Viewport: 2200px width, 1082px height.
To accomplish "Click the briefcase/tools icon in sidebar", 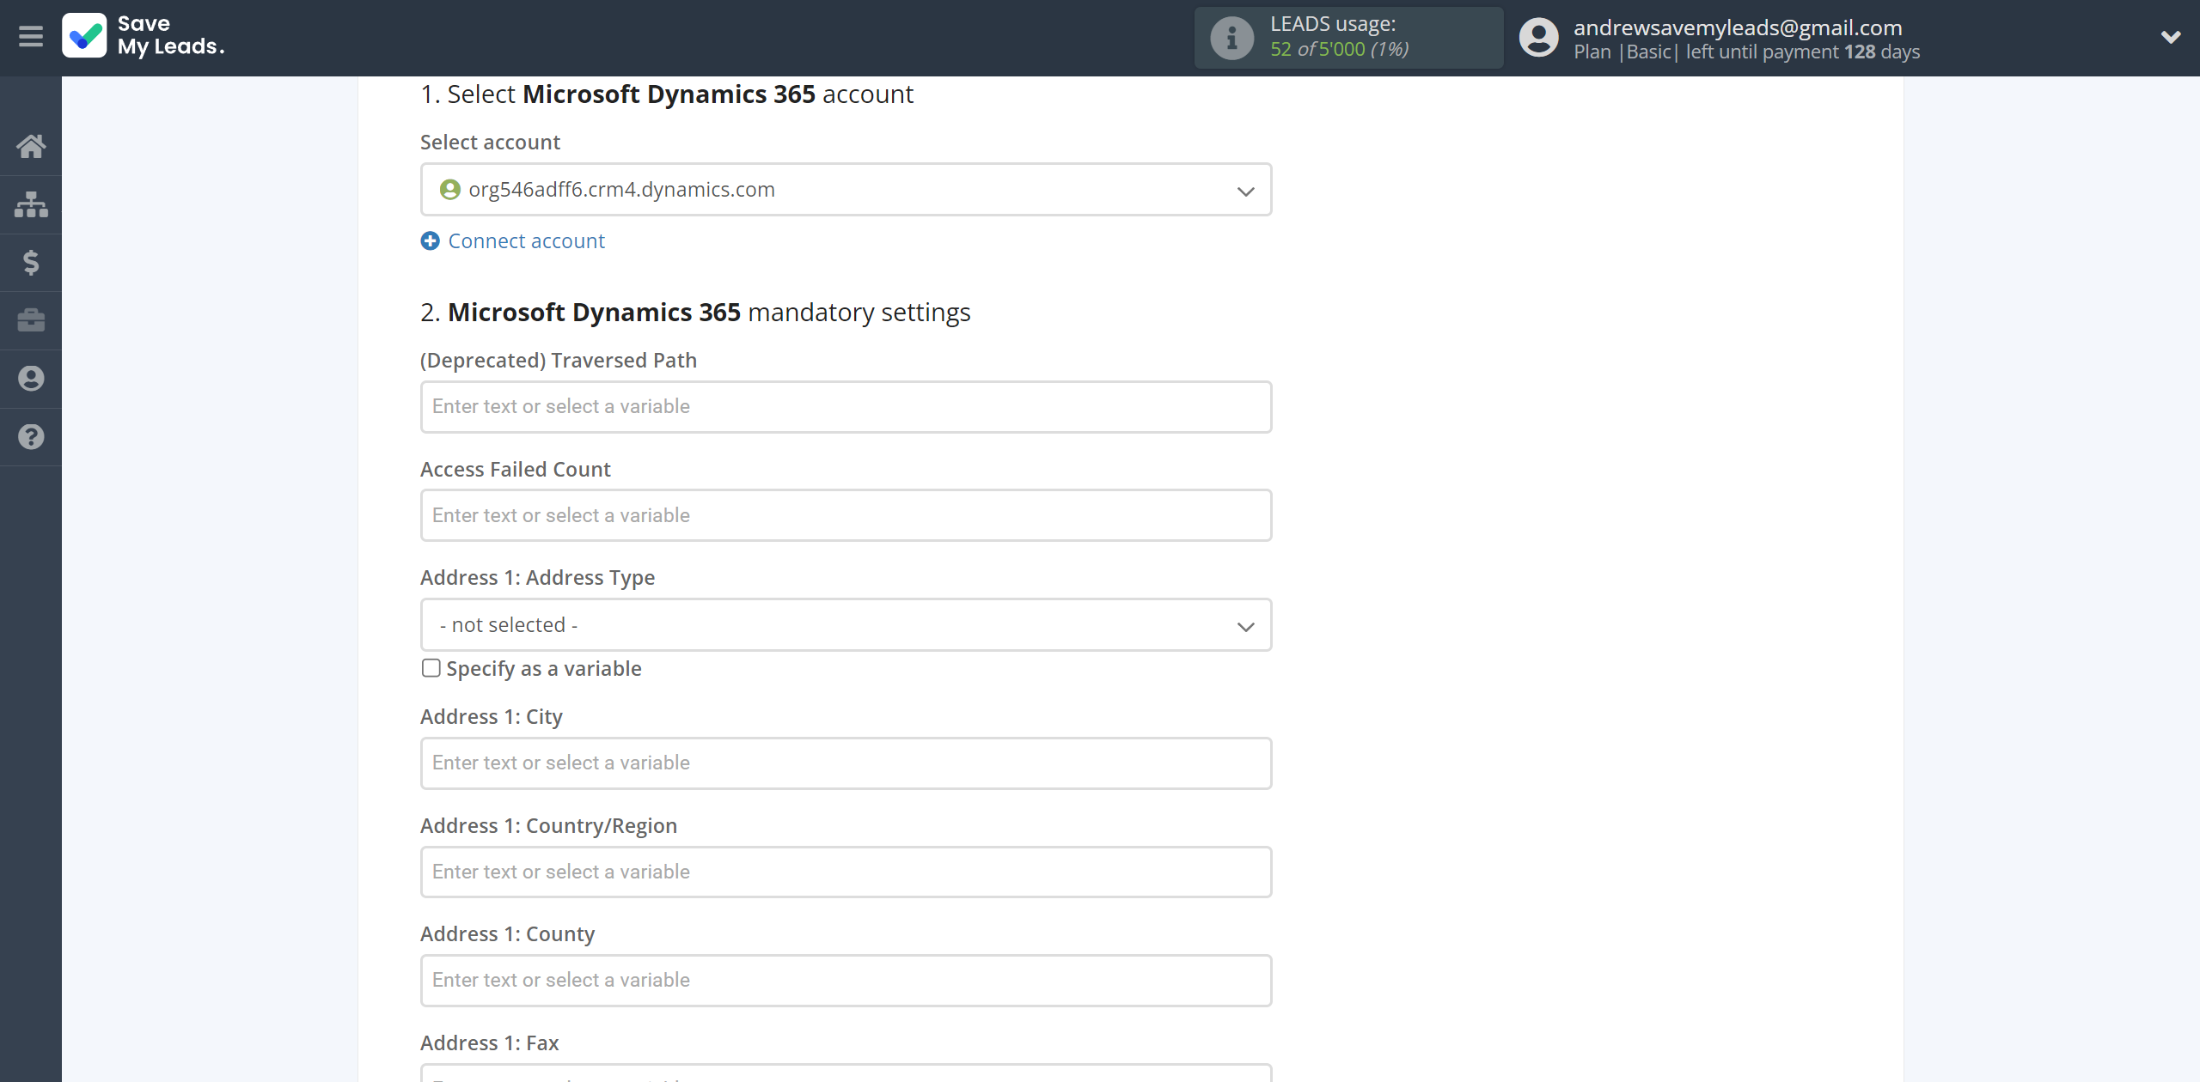I will click(31, 318).
